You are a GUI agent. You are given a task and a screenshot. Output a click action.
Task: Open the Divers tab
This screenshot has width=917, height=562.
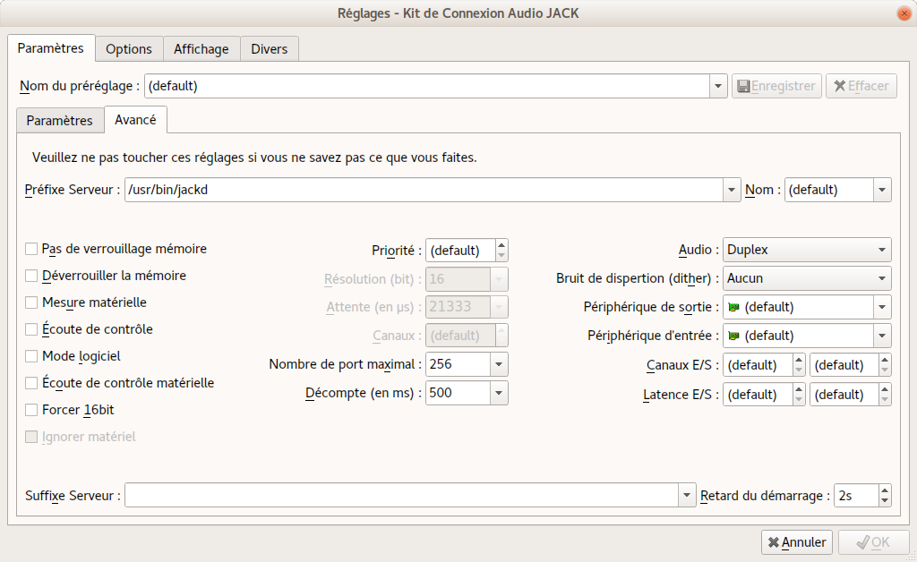(x=270, y=49)
